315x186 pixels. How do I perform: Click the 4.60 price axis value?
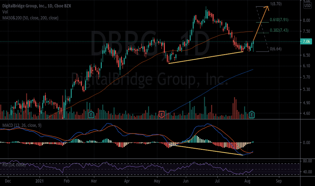306,113
